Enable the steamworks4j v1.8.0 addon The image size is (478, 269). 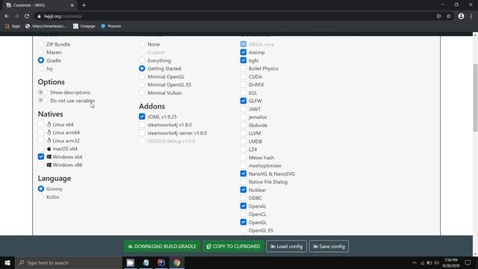[142, 125]
